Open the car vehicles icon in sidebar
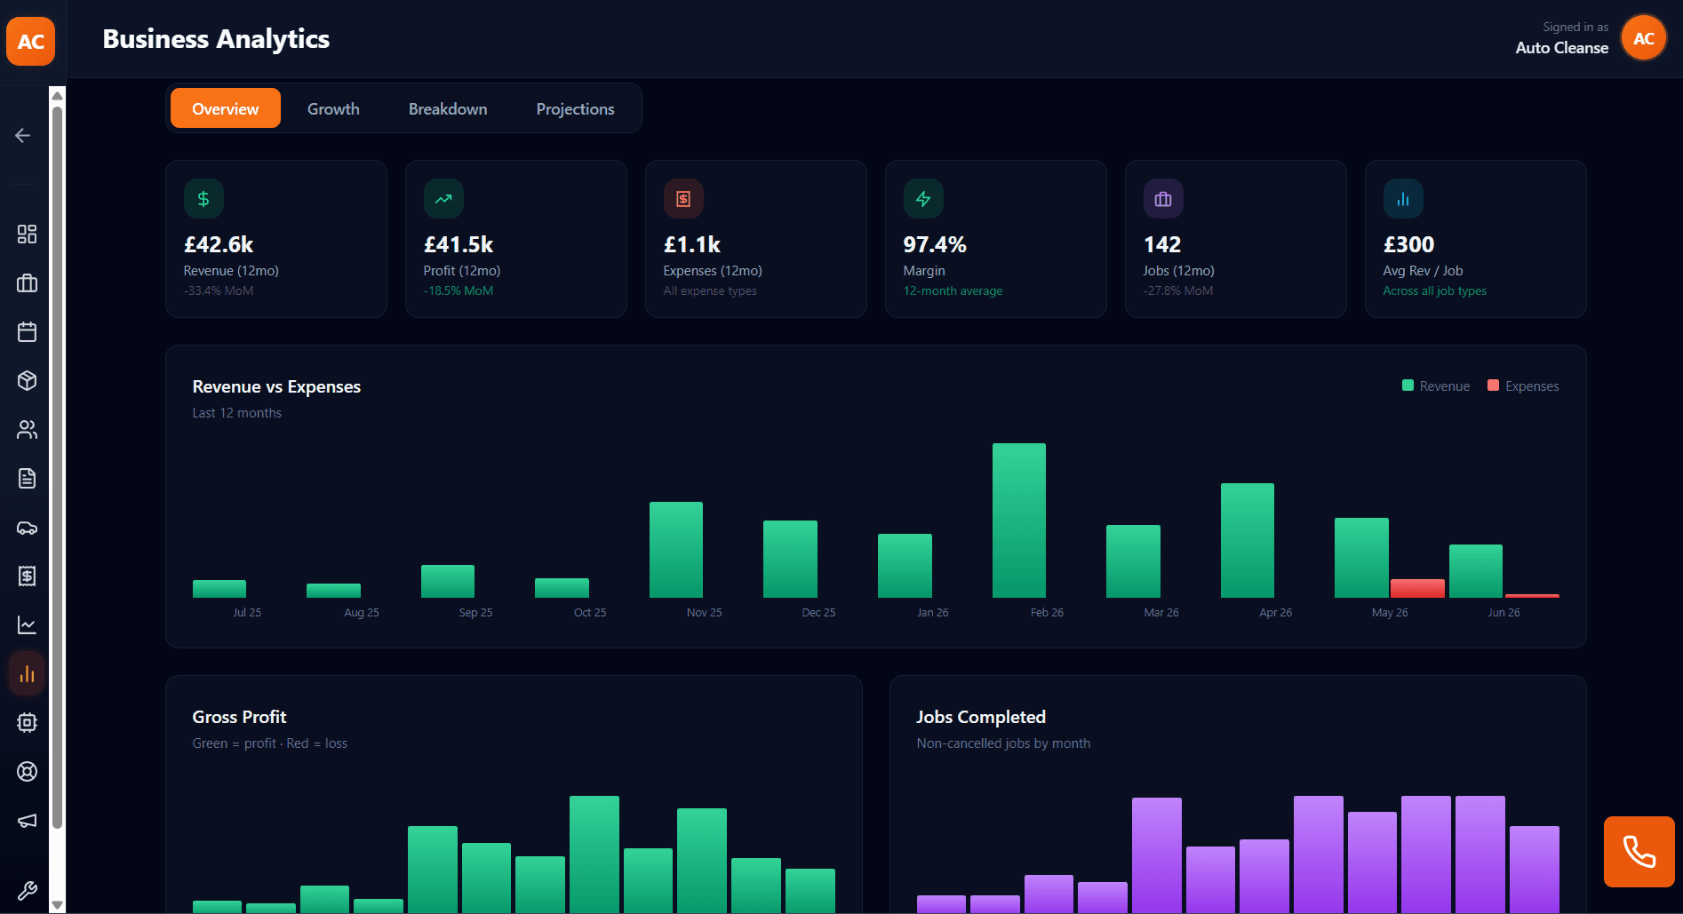The image size is (1683, 914). coord(27,527)
